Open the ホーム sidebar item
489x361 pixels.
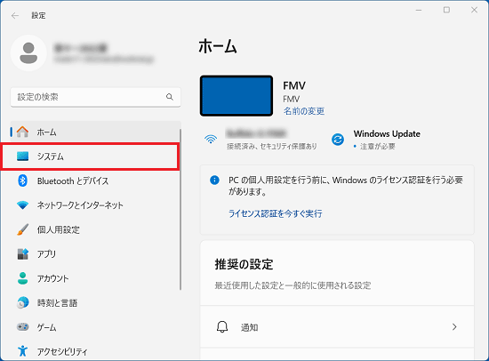tap(95, 132)
